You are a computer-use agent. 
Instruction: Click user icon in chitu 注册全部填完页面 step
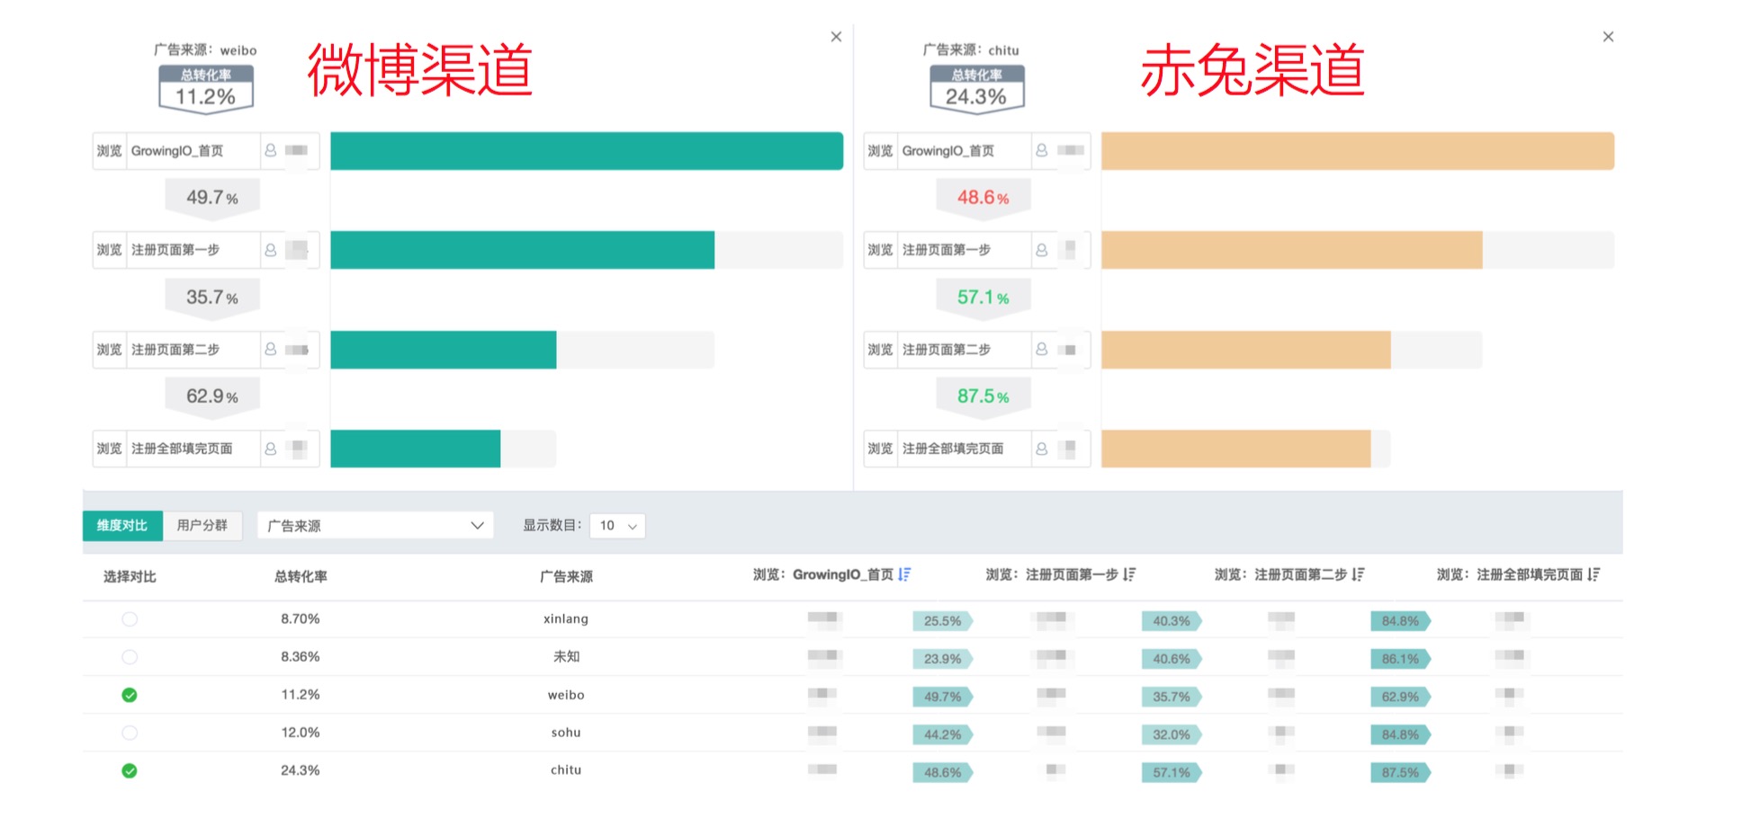1041,449
